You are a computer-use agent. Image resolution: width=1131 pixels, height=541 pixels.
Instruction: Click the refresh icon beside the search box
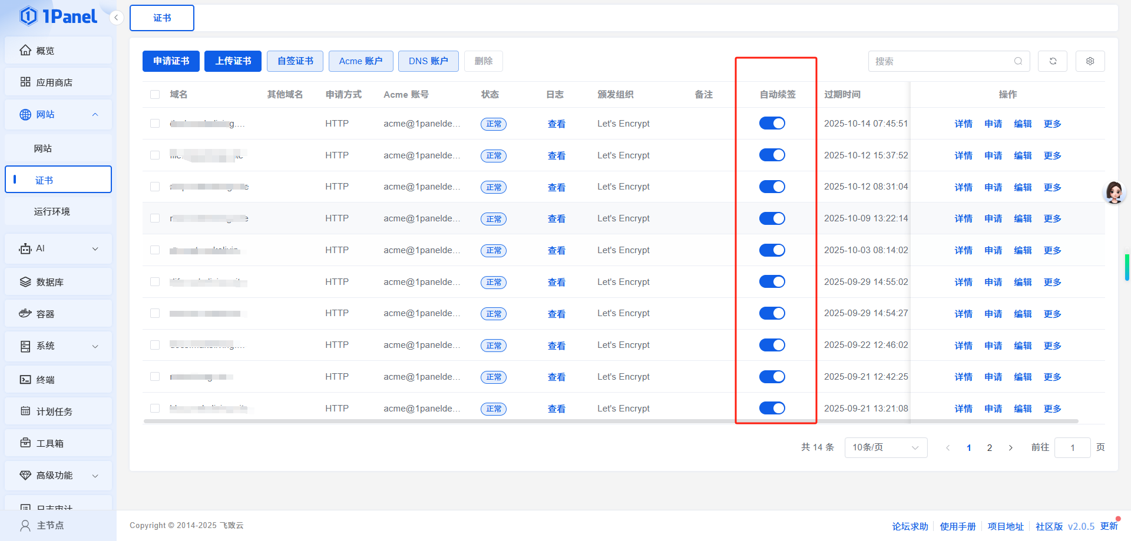[x=1053, y=61]
